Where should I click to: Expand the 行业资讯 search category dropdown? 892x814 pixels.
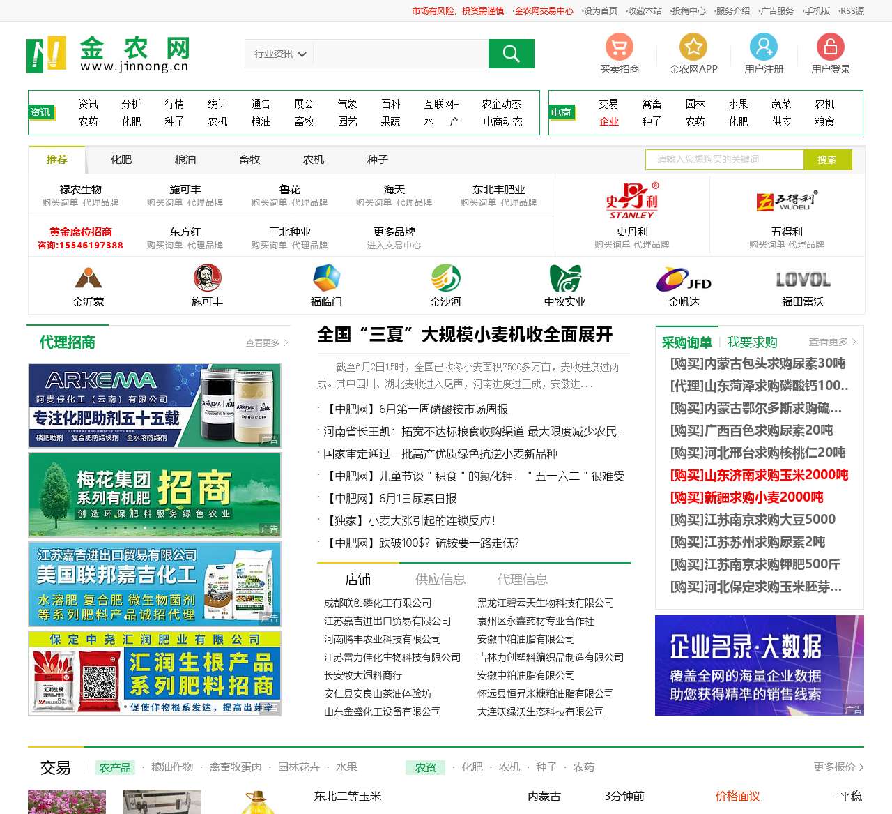coord(279,54)
